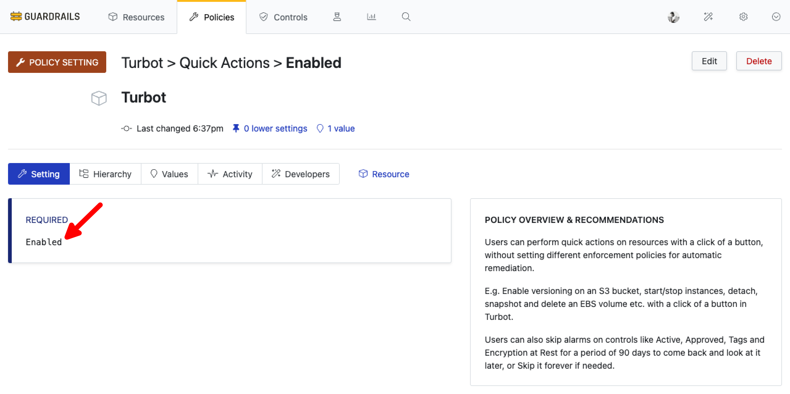The image size is (790, 394).
Task: Click the Delete button
Action: (759, 61)
